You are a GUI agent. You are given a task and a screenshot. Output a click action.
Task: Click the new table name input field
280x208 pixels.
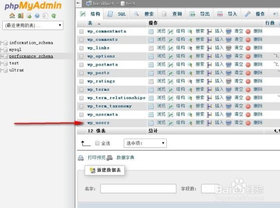tap(138, 188)
